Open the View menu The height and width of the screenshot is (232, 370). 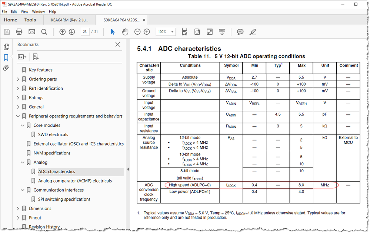pyautogui.click(x=24, y=11)
